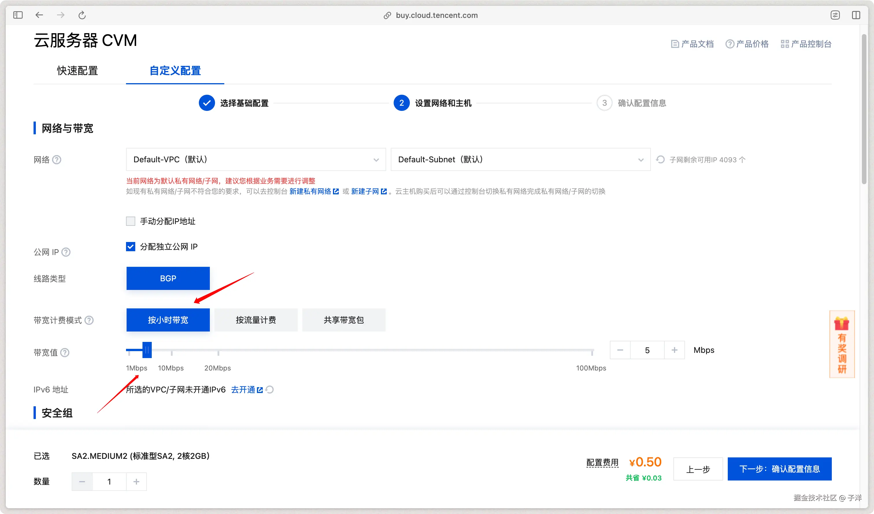Click the browser sidebar toggle icon
The height and width of the screenshot is (514, 874).
[18, 15]
